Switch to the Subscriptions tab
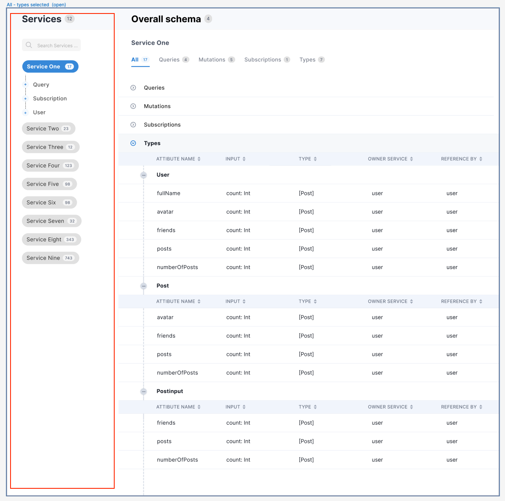 click(x=263, y=59)
